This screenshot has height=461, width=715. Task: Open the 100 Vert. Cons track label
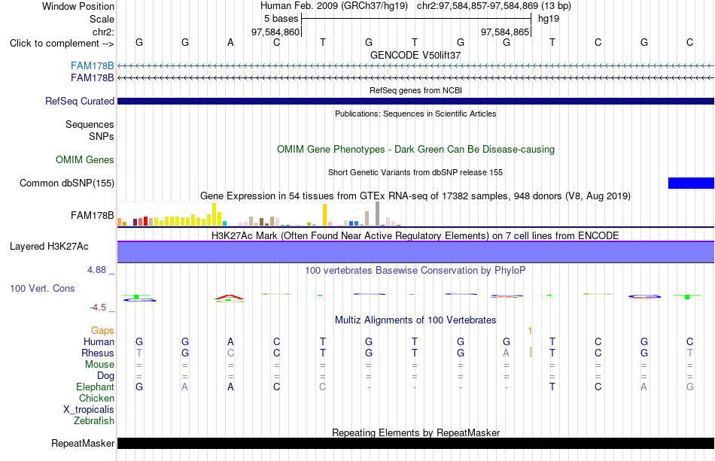click(x=42, y=288)
